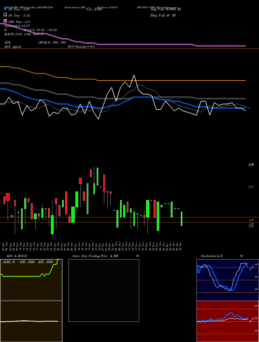Click the red RSI chart panel
This screenshot has height=342, width=259.
[x=227, y=321]
